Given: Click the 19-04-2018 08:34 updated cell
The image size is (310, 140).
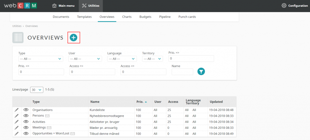Looking at the screenshot, I should pos(221,122).
